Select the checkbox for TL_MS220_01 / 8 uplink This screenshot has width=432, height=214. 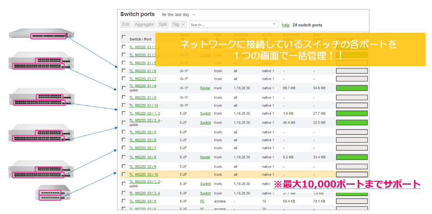pos(124,88)
